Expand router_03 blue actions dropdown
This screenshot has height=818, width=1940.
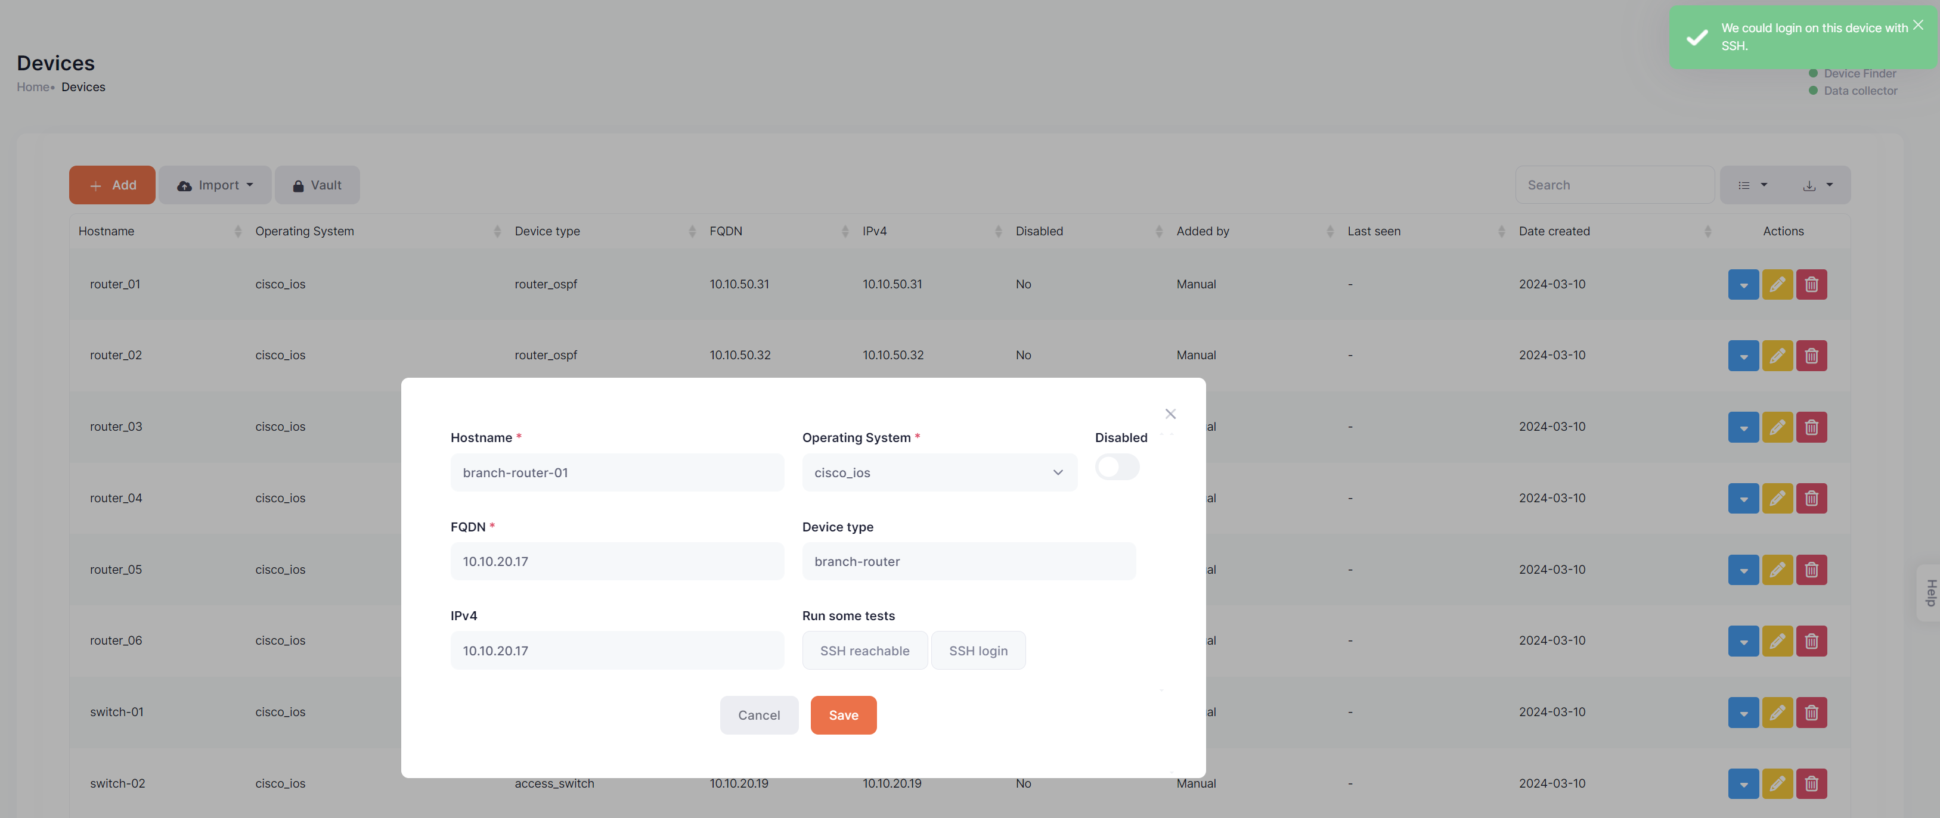pyautogui.click(x=1743, y=427)
